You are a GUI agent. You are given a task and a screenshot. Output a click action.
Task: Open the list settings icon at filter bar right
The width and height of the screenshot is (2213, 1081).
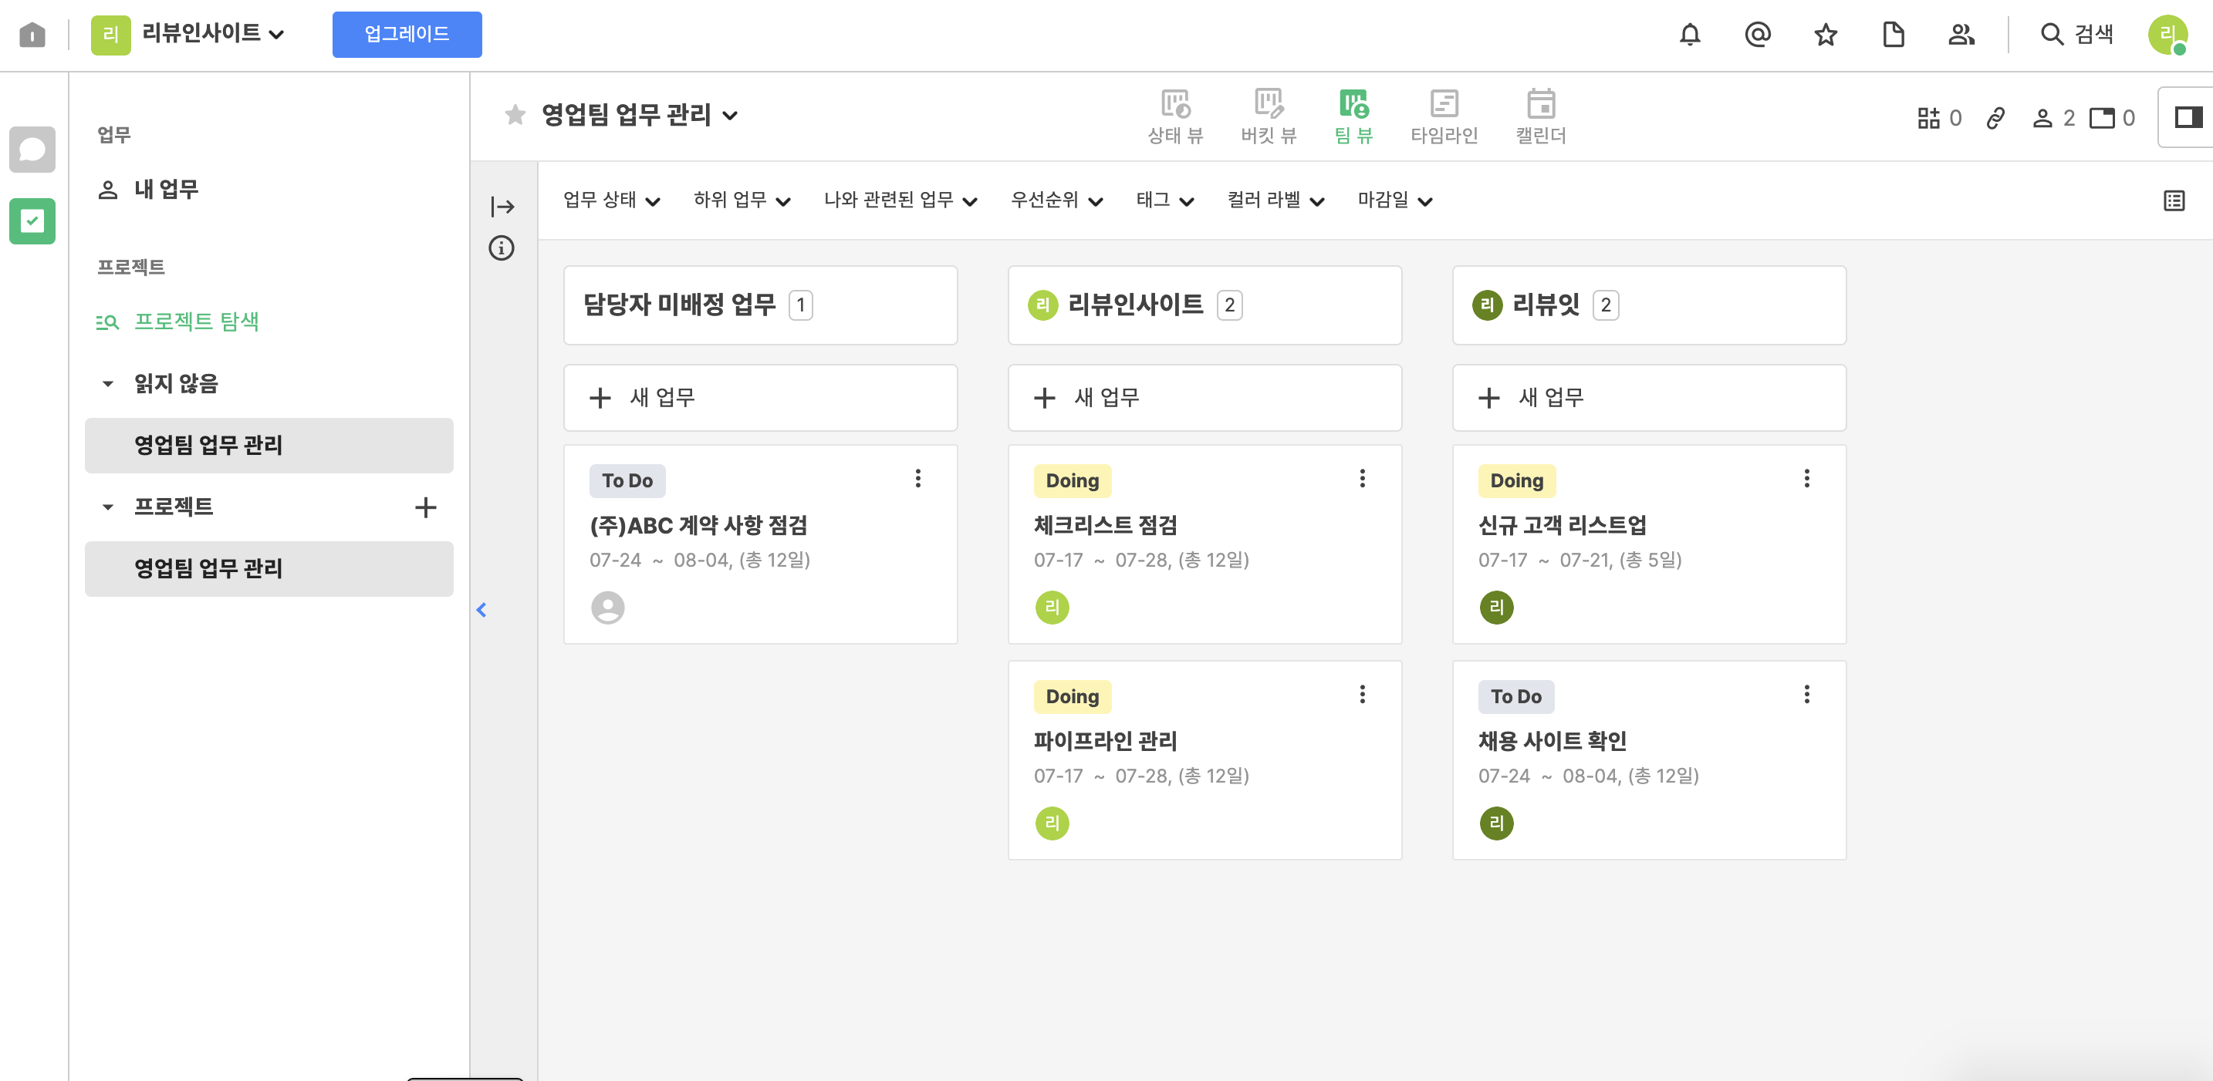(2174, 201)
